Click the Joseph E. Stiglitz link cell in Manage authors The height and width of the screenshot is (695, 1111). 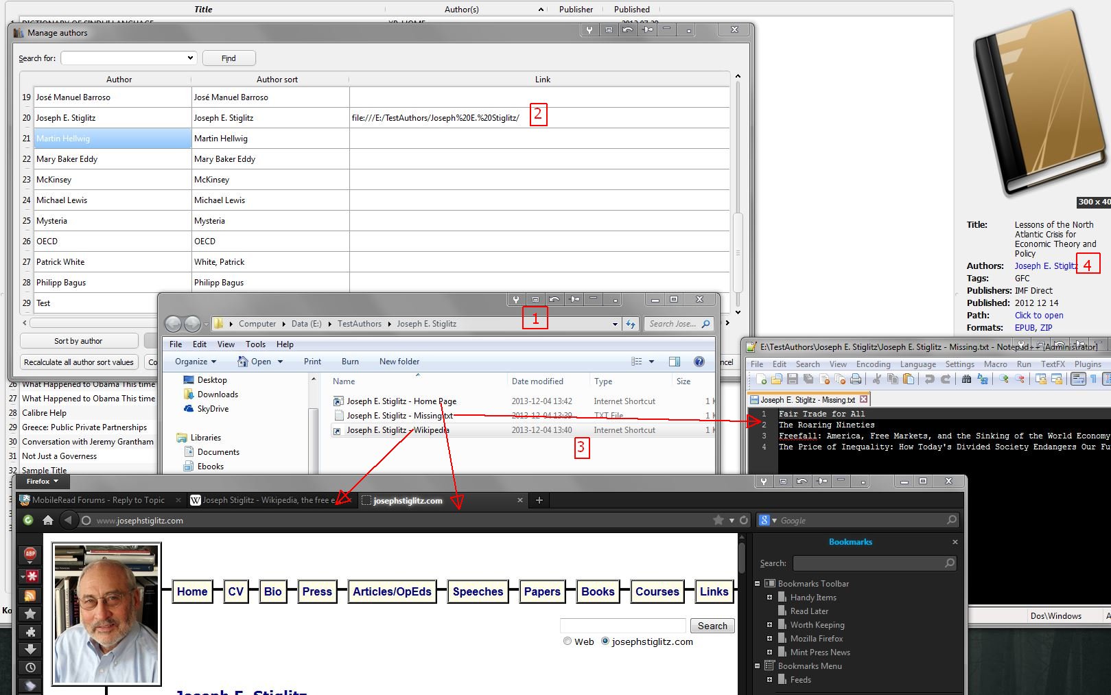pos(539,118)
